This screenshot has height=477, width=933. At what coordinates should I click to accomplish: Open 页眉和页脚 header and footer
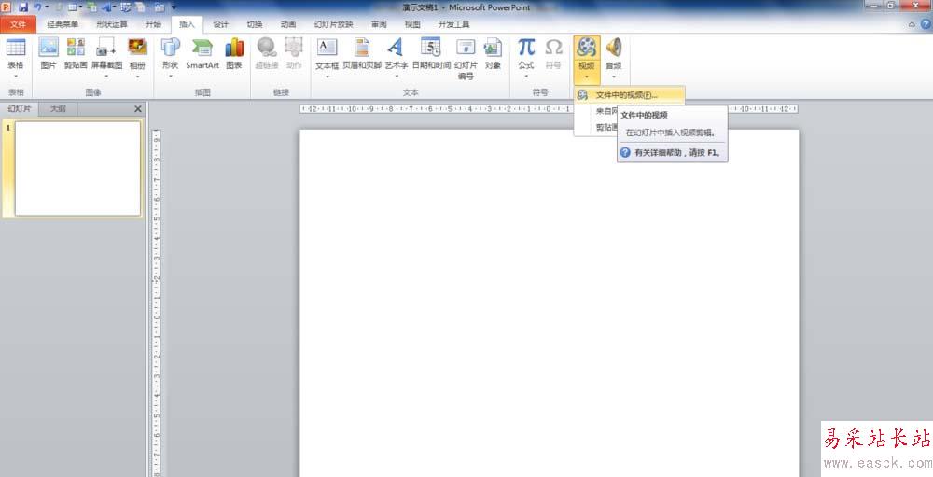click(362, 48)
